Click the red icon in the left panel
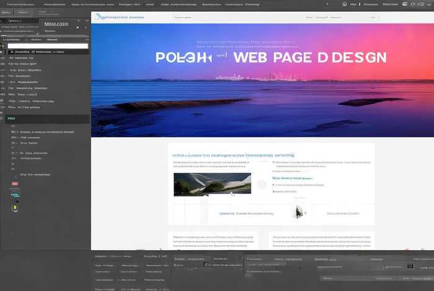The image size is (434, 291). pos(15,185)
